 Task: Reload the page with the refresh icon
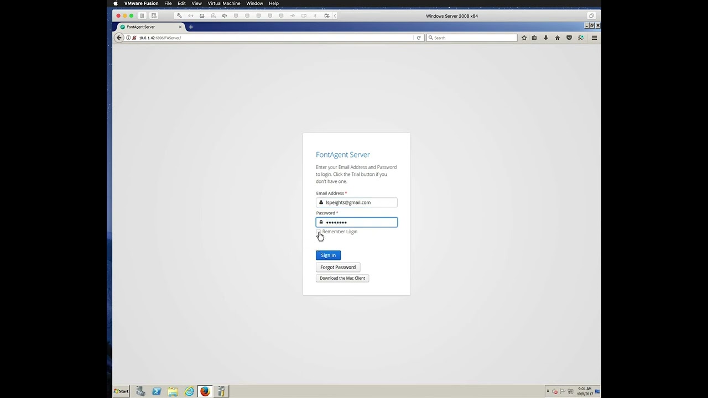[419, 38]
